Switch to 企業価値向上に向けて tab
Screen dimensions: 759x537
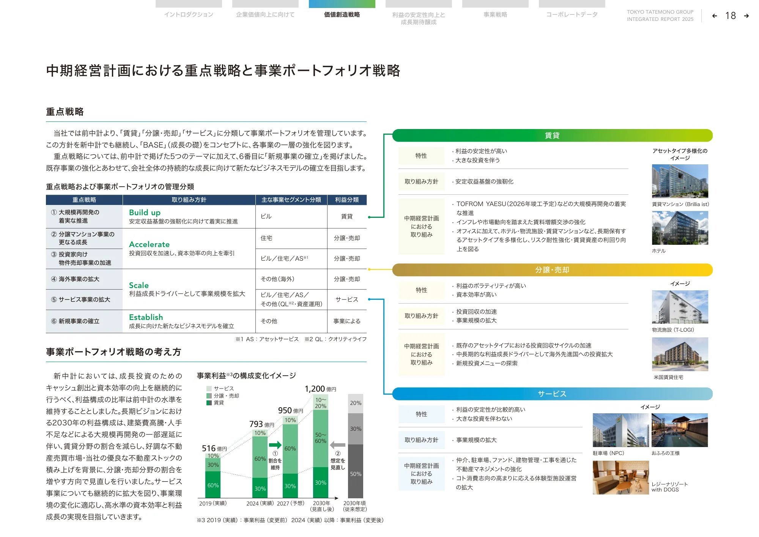pyautogui.click(x=265, y=14)
